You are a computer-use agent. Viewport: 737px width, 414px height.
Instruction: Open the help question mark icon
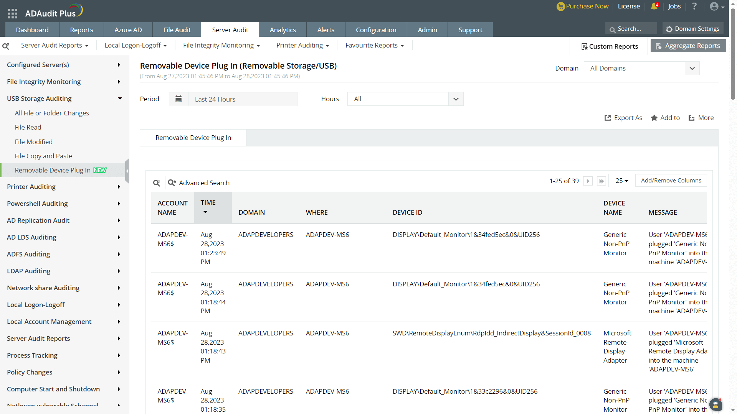(x=694, y=7)
